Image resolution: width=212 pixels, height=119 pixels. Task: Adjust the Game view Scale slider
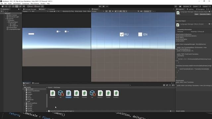click(x=56, y=11)
